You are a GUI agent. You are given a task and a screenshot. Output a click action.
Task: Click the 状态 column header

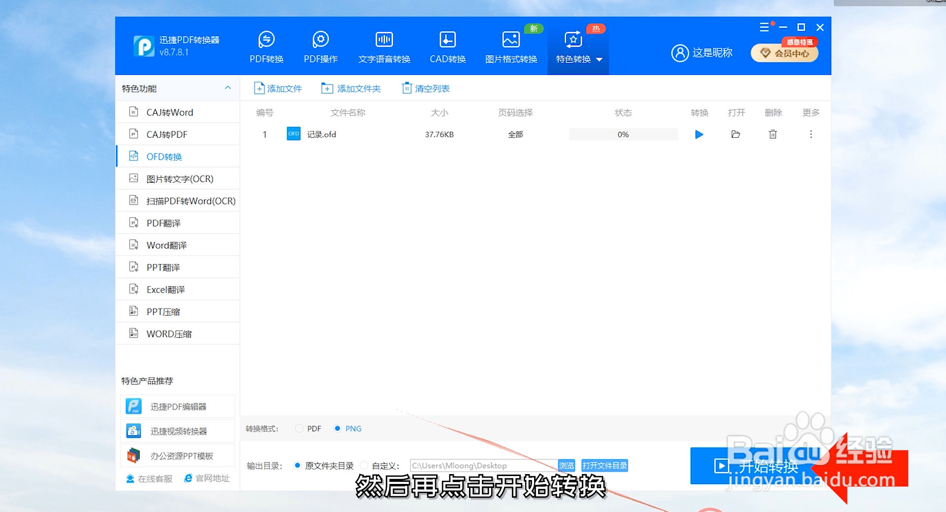point(623,113)
